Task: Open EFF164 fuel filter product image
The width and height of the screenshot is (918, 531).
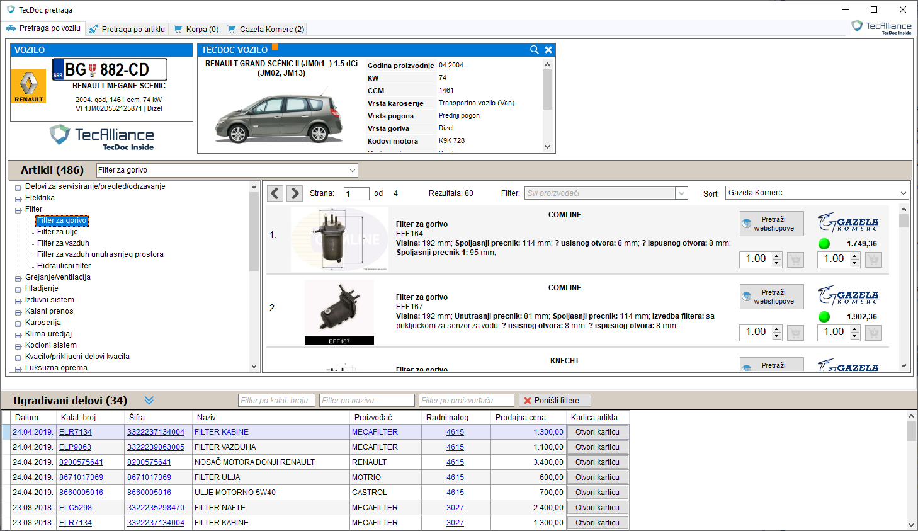Action: point(339,239)
